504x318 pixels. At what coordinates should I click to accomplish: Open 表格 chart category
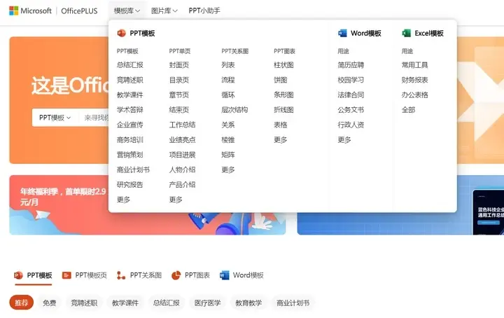tap(280, 125)
